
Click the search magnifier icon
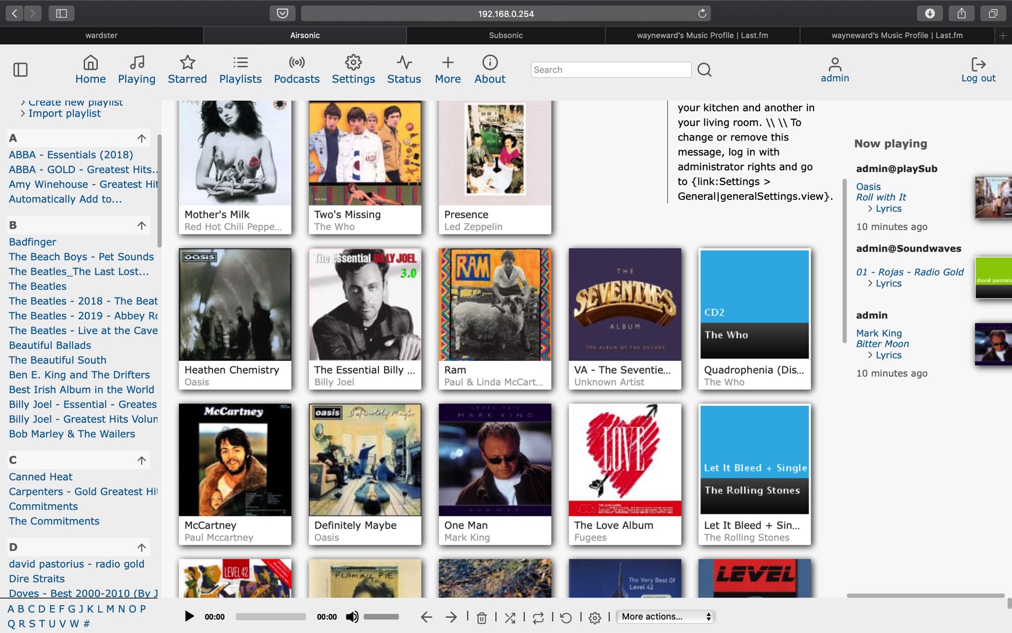[704, 70]
